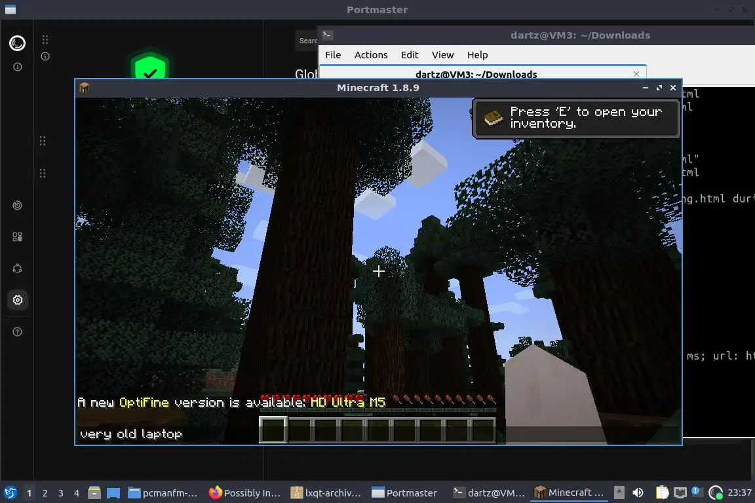Open Portmaster help question-mark icon
The image size is (755, 503).
tap(17, 332)
